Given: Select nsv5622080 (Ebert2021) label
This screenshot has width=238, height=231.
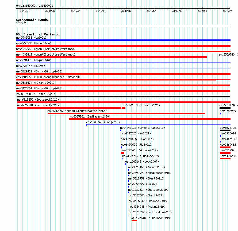Looking at the screenshot, I should [146, 195].
